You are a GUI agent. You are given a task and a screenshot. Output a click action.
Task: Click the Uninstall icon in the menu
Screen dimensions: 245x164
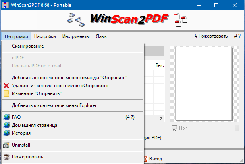pos(6,145)
